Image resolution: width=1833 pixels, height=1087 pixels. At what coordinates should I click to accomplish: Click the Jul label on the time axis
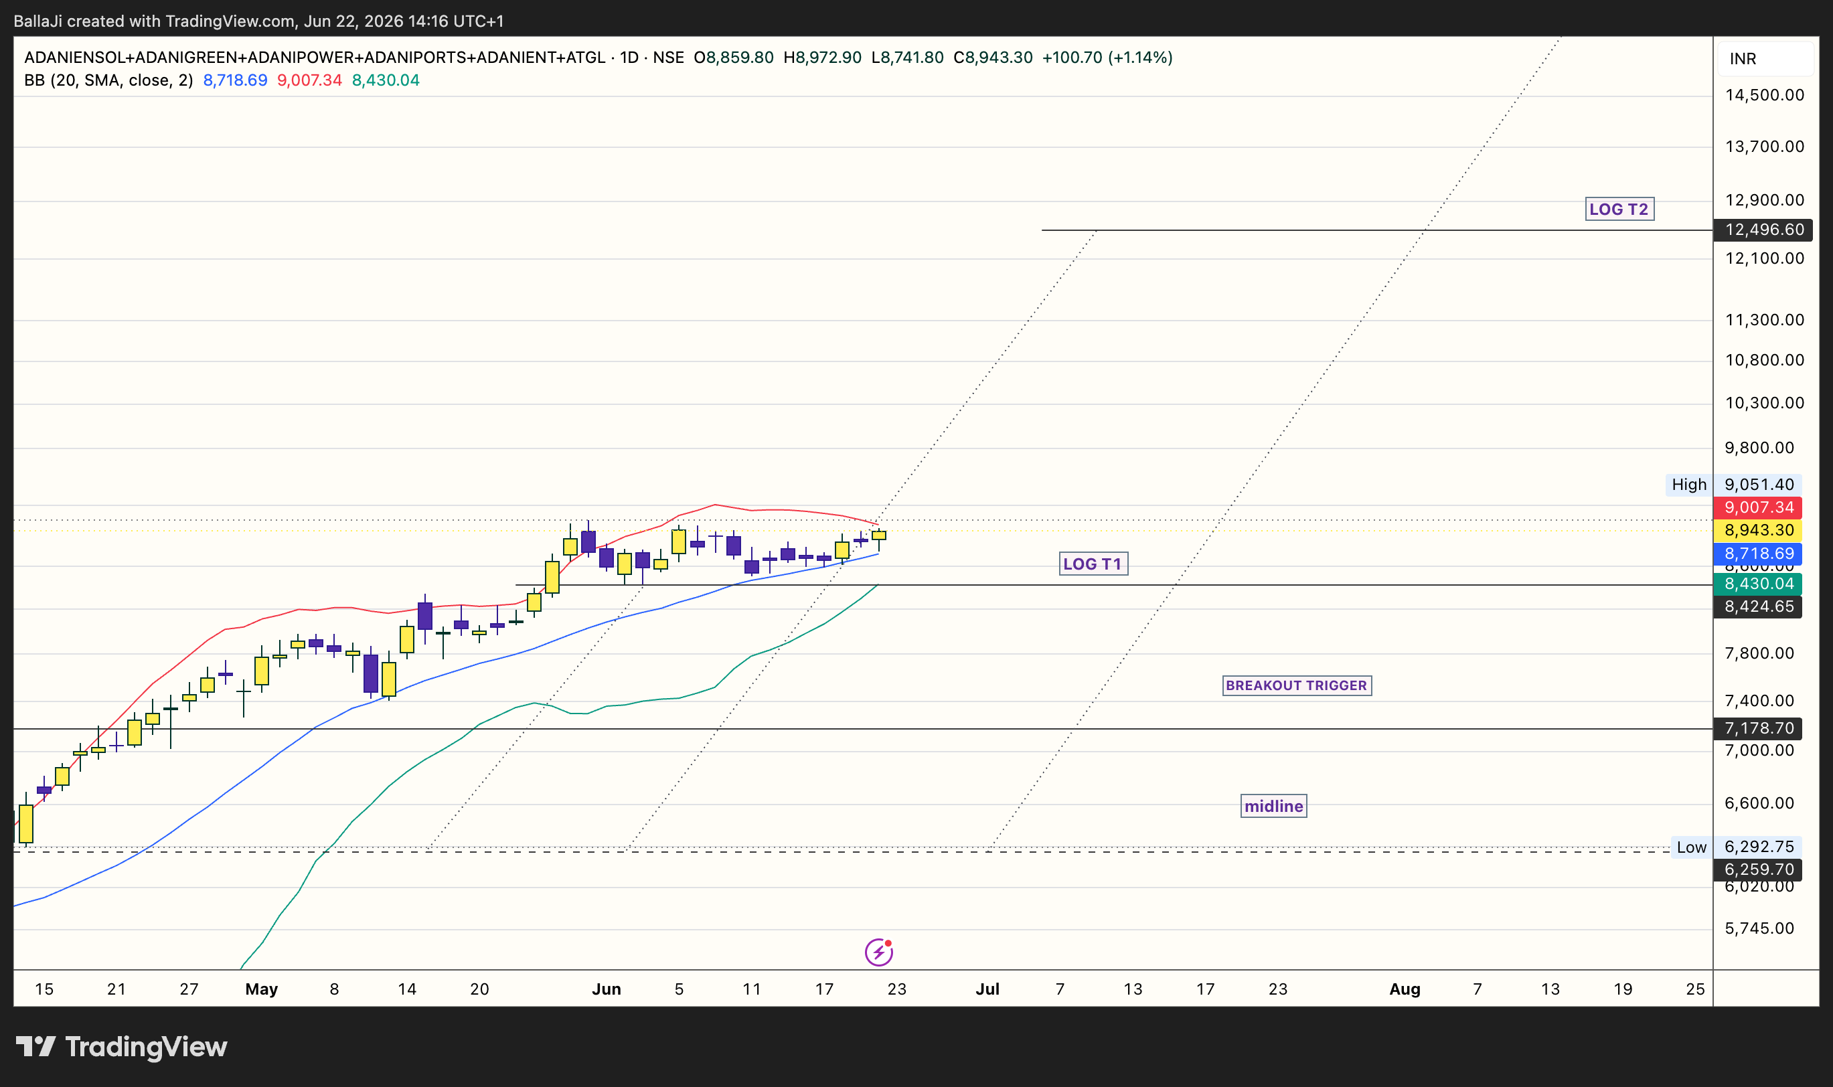(987, 989)
